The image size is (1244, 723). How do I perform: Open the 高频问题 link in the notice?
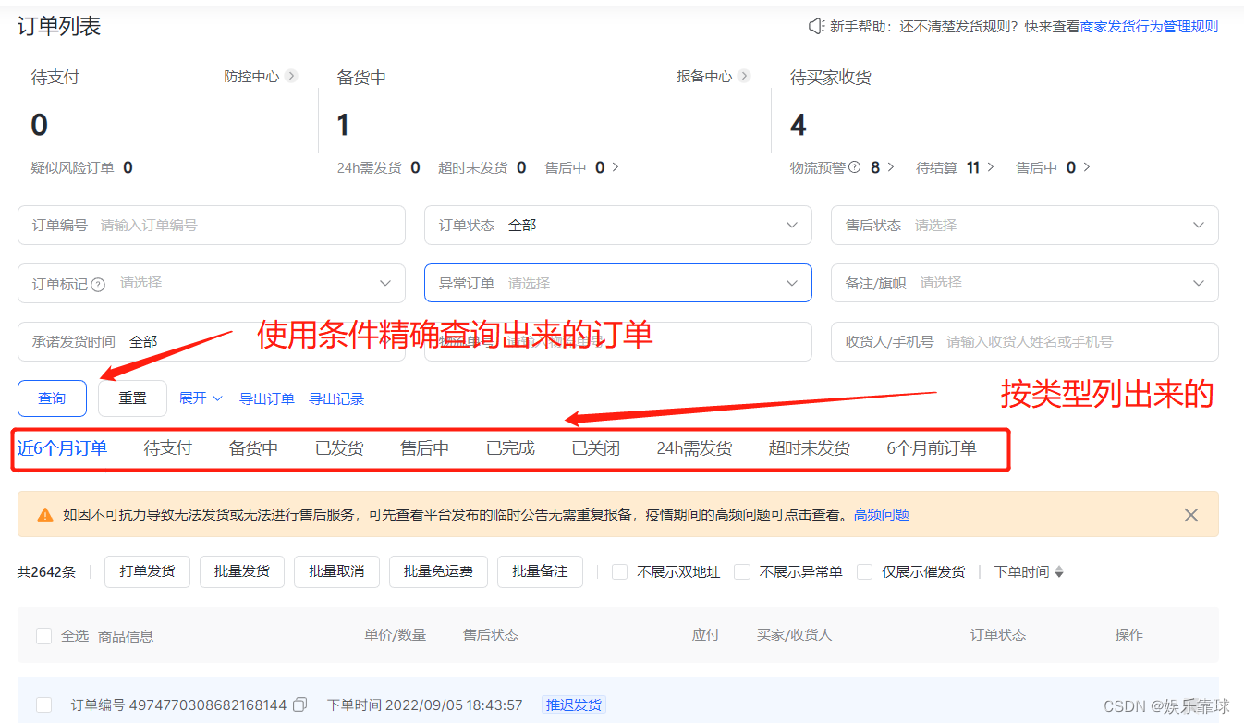click(x=881, y=515)
